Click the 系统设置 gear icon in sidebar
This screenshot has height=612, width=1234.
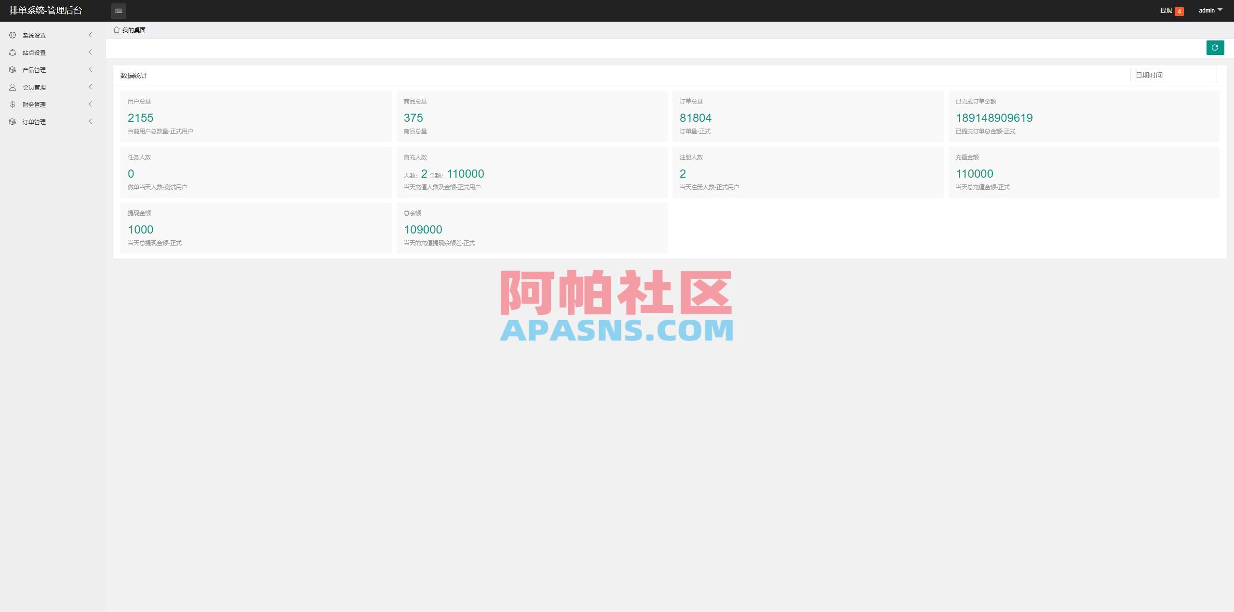tap(12, 35)
